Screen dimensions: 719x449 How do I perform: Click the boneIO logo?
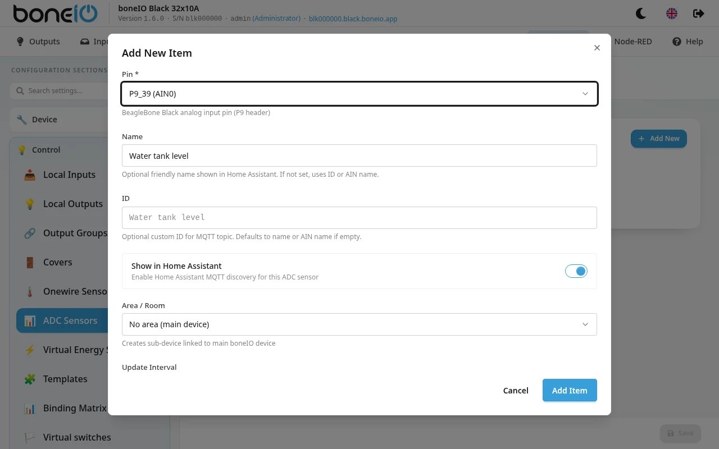55,13
